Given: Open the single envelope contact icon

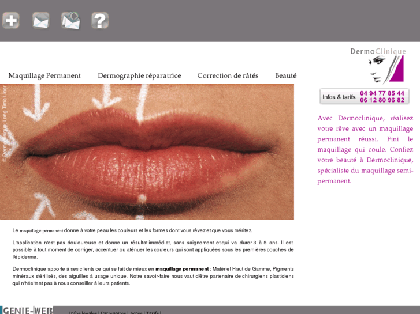Looking at the screenshot, I should (40, 20).
